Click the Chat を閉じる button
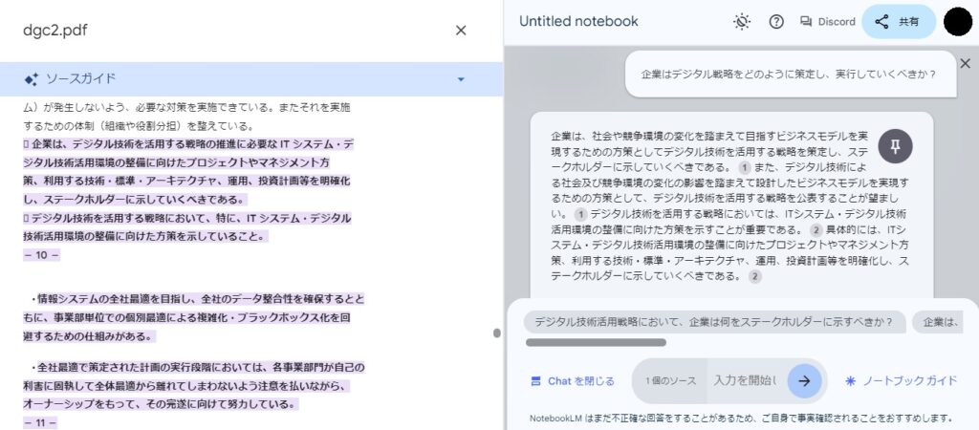This screenshot has height=430, width=979. tap(572, 380)
